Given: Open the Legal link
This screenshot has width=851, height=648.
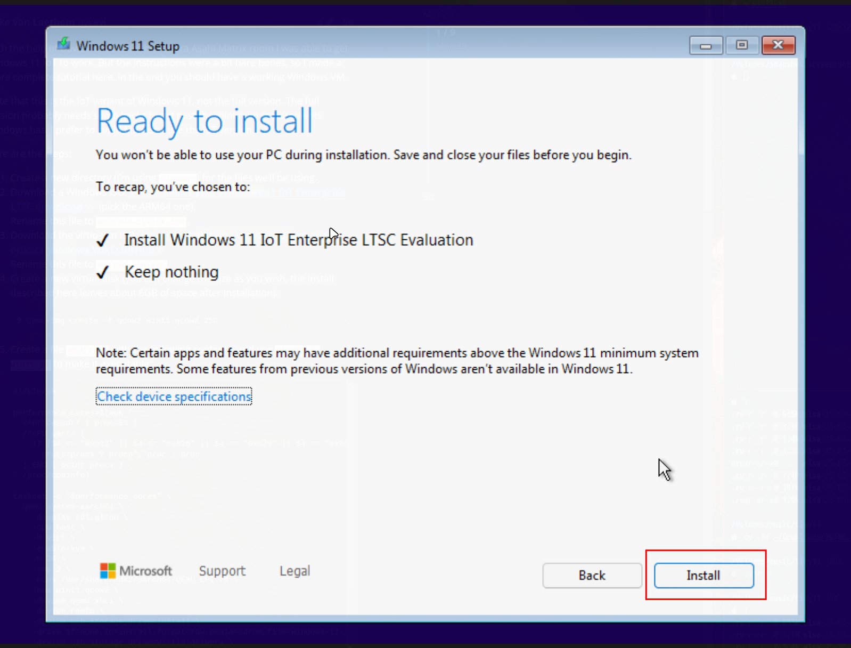Looking at the screenshot, I should (294, 571).
